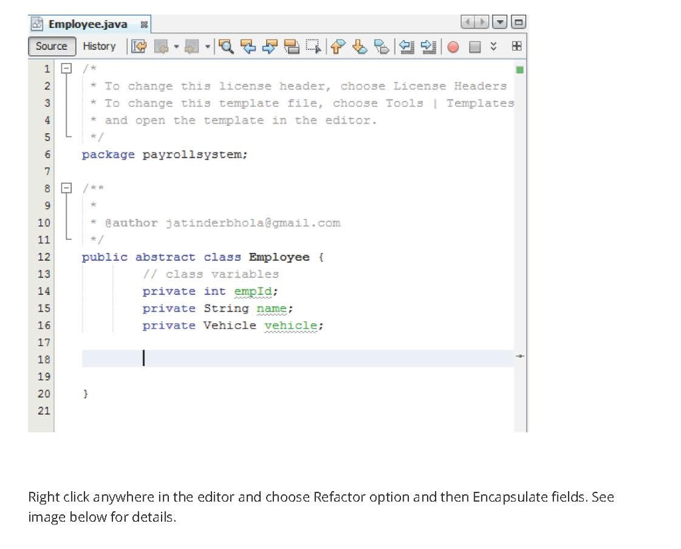The width and height of the screenshot is (681, 549).
Task: Click the Previous Bookmark icon
Action: pyautogui.click(x=337, y=47)
